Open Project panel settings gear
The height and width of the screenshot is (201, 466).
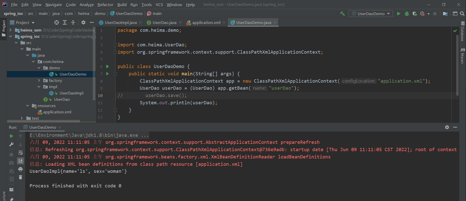[83, 22]
